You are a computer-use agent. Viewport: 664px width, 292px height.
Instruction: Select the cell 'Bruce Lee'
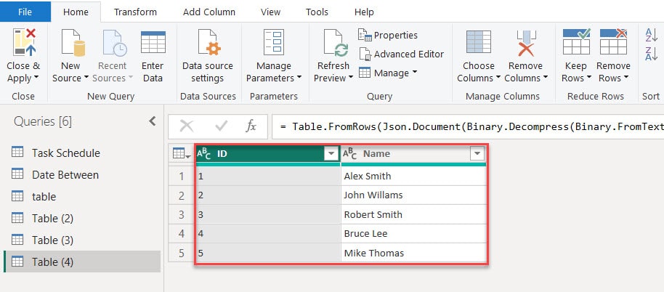pyautogui.click(x=414, y=234)
